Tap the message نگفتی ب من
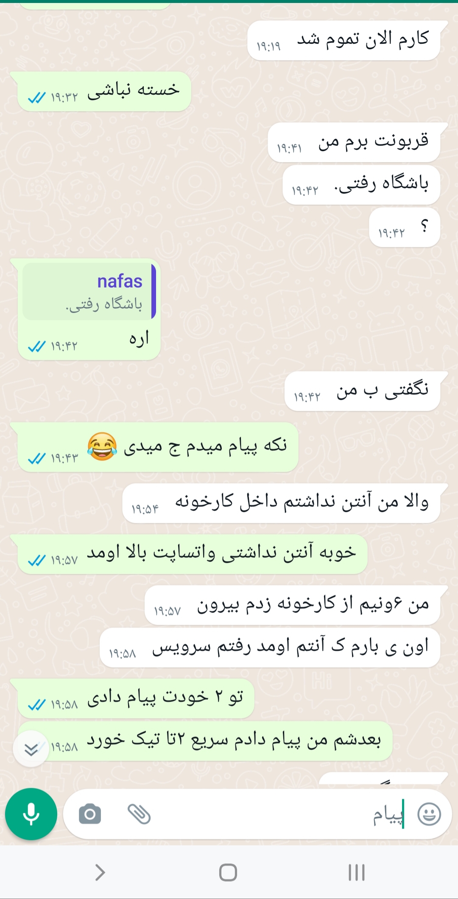Screen dimensions: 458x899 click(363, 391)
